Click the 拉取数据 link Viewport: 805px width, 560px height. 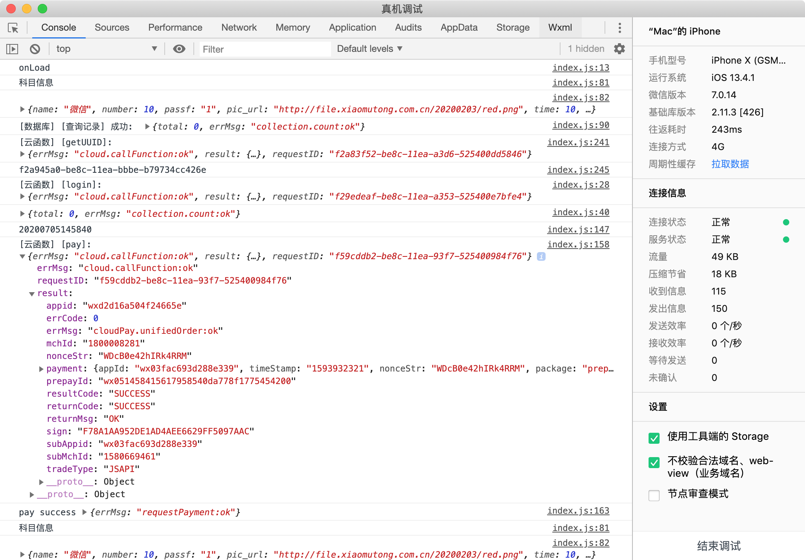point(730,164)
